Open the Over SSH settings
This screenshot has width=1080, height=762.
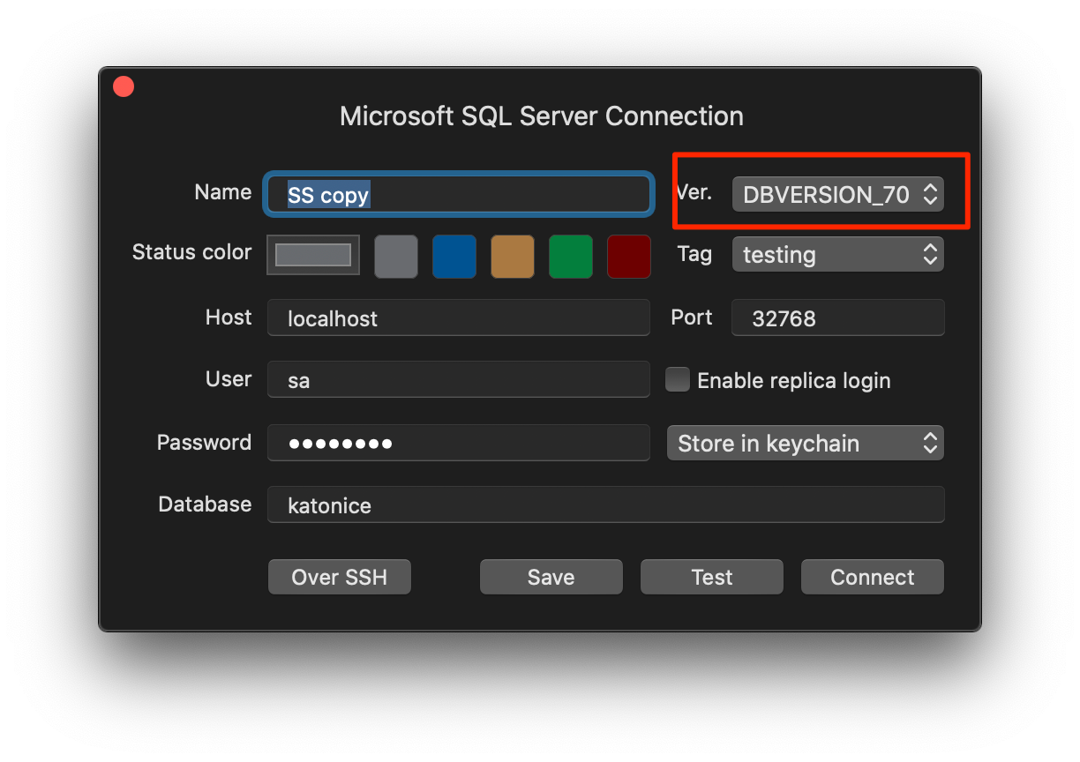tap(339, 577)
